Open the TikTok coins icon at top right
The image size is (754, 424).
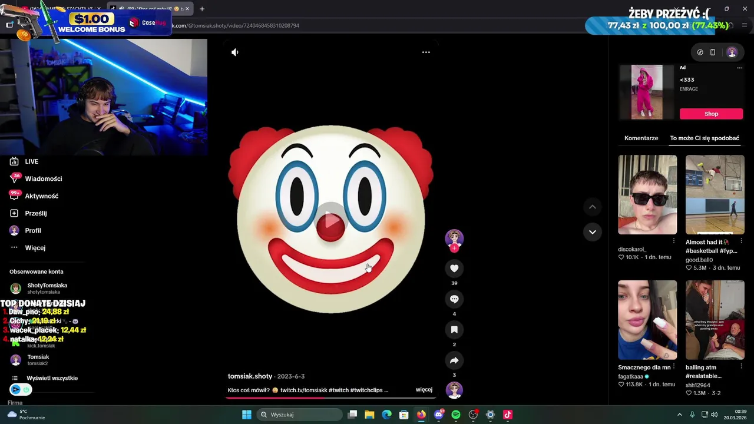tap(700, 52)
